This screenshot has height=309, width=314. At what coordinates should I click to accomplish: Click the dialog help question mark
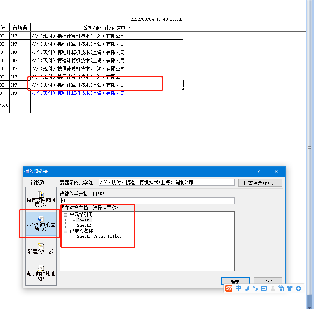259,171
